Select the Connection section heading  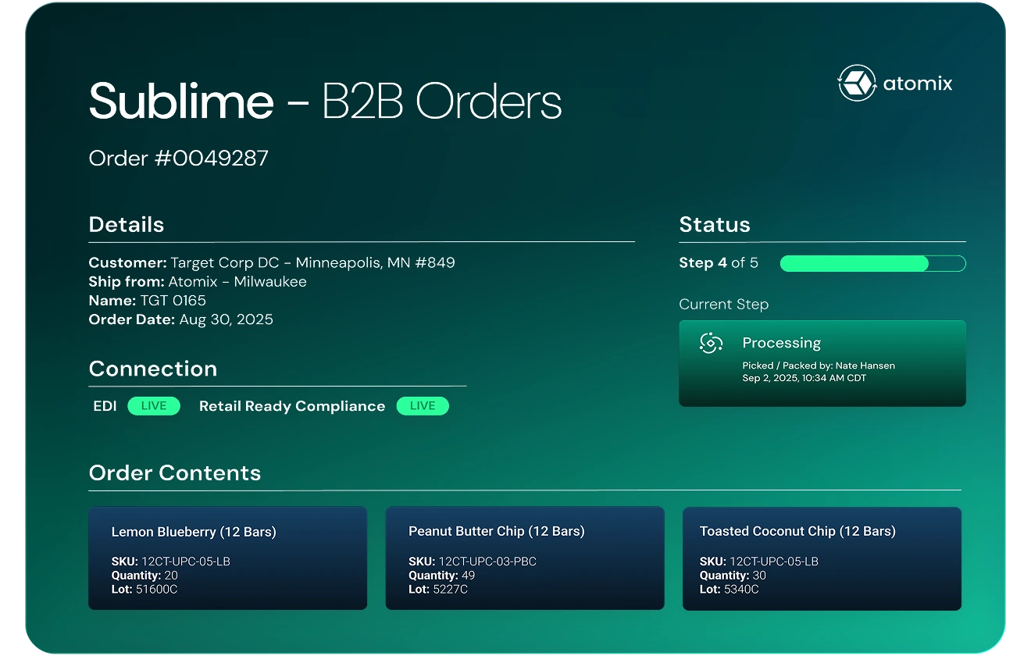click(153, 369)
